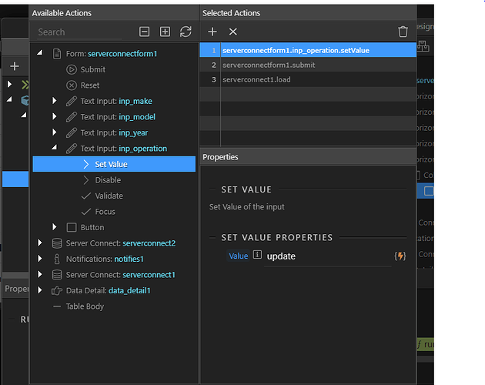Viewport: 485px width, 385px height.
Task: Expand the Button node
Action: 55,227
